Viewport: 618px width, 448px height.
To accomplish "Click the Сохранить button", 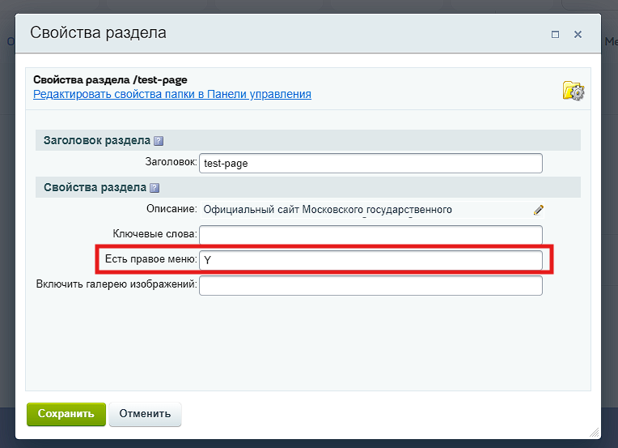I will tap(66, 414).
